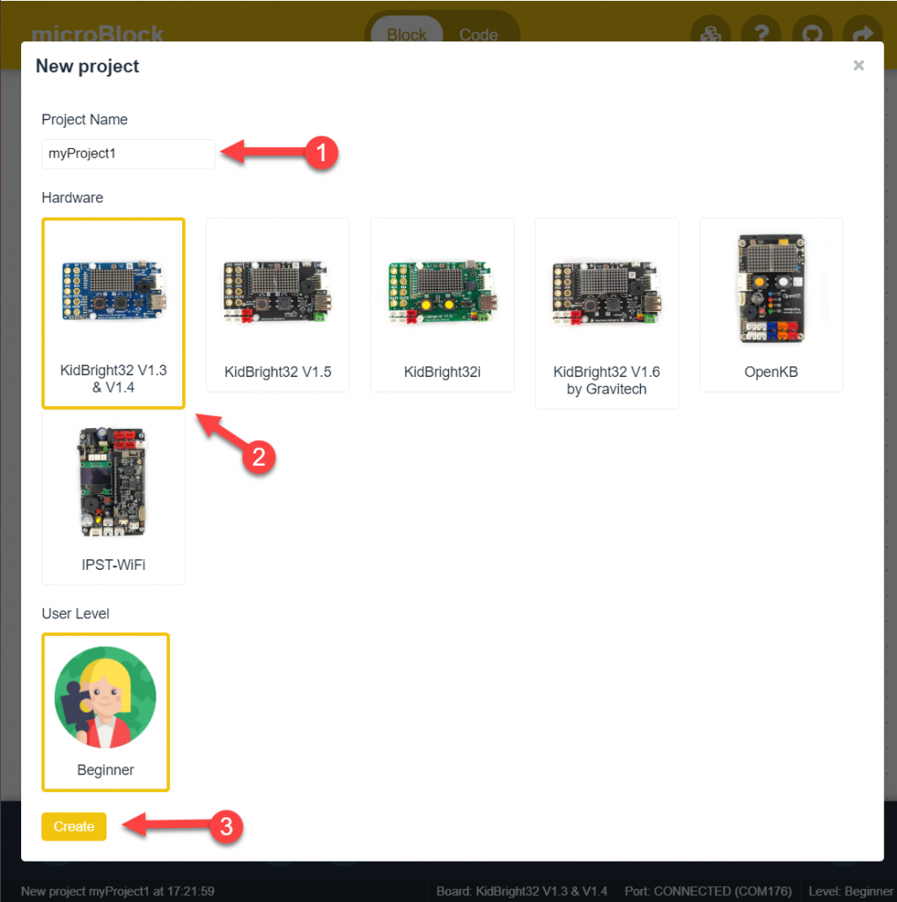Select the Beginner user level
The height and width of the screenshot is (902, 897).
click(106, 712)
